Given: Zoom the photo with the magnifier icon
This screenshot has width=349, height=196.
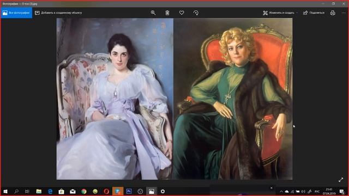Looking at the screenshot, I should (x=153, y=13).
